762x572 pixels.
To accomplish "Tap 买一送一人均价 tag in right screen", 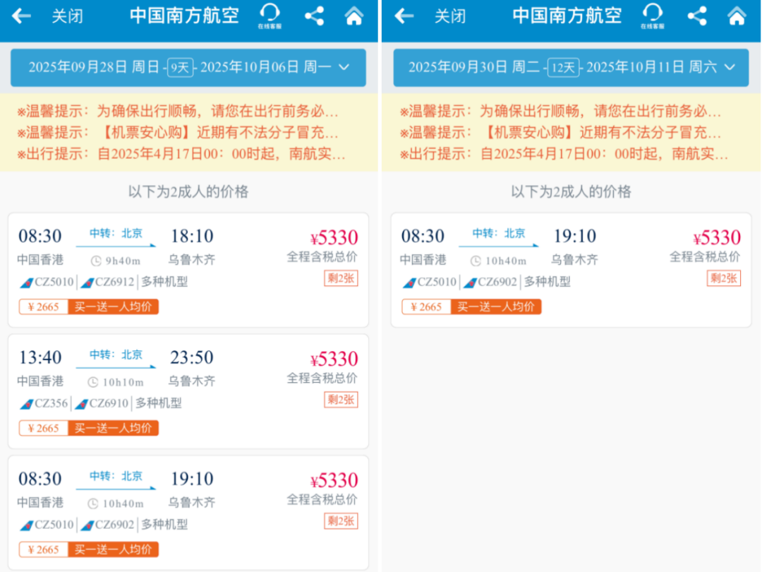I will pyautogui.click(x=496, y=306).
